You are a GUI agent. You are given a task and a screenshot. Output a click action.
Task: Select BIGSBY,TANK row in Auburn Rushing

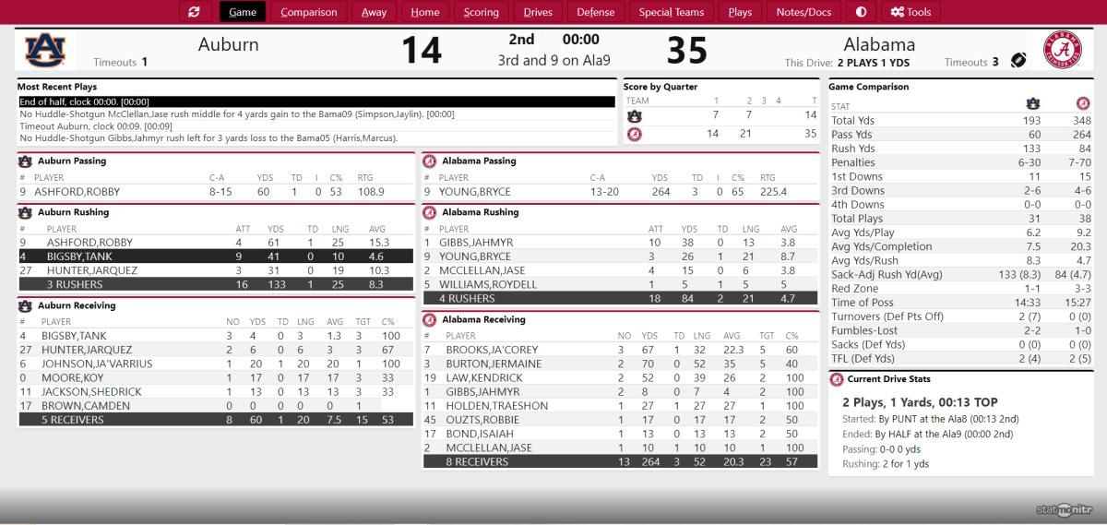pos(215,257)
